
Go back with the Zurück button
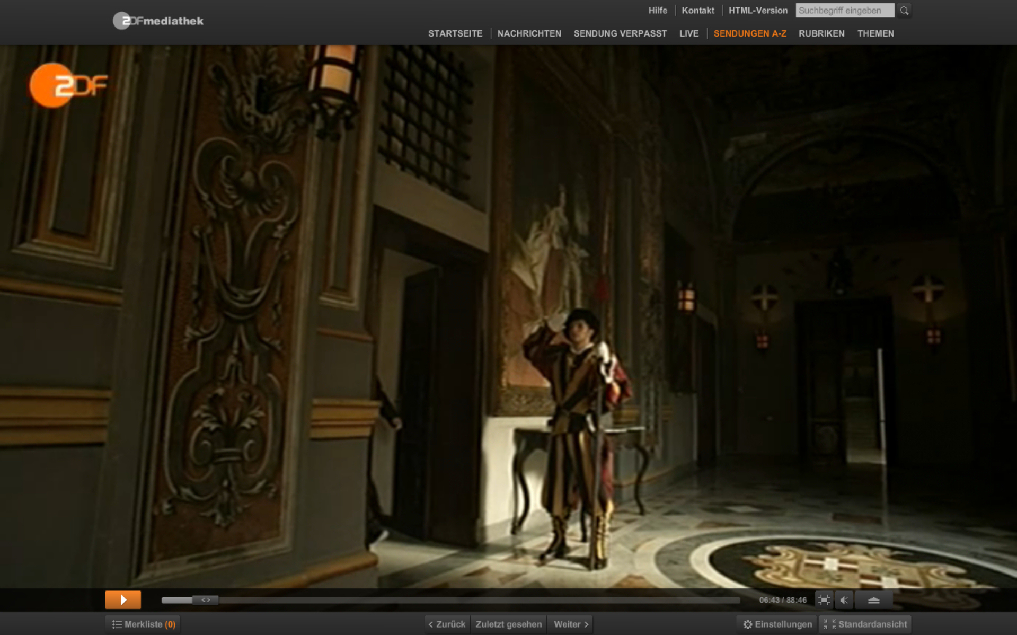[x=447, y=624]
